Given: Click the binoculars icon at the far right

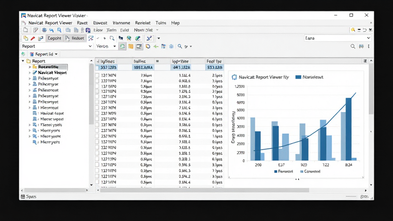Looking at the screenshot, I should pyautogui.click(x=362, y=46).
